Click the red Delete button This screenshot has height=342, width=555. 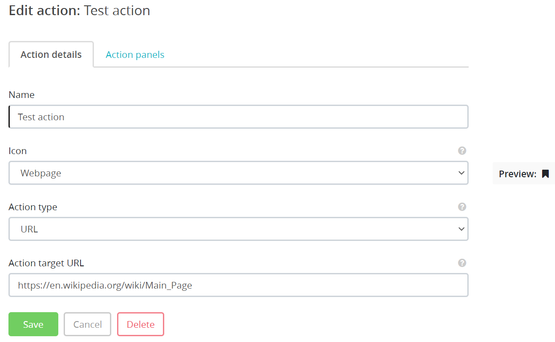point(141,324)
